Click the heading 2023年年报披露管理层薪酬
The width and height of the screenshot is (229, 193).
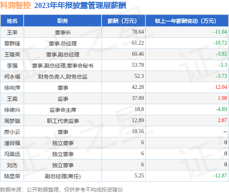coord(80,6)
